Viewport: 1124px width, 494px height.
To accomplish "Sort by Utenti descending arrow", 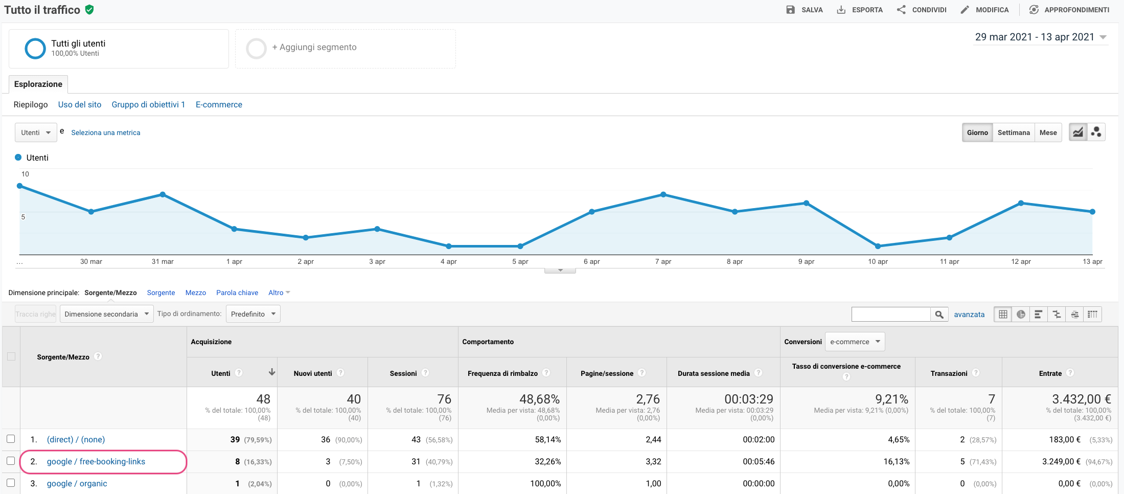I will coord(272,372).
